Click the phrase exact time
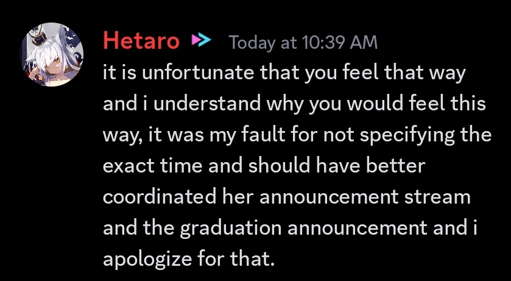The height and width of the screenshot is (281, 511). click(x=153, y=166)
